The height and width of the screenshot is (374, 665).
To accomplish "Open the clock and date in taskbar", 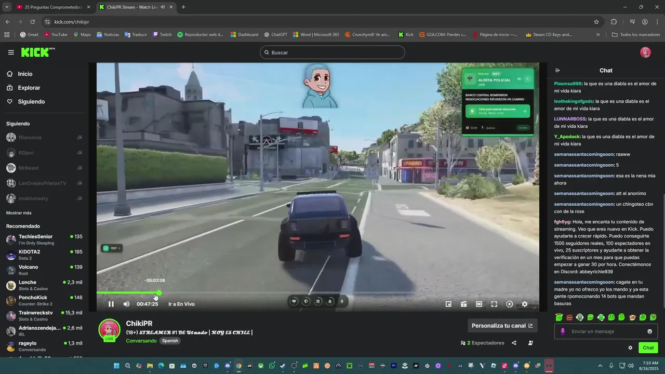I will tap(649, 366).
